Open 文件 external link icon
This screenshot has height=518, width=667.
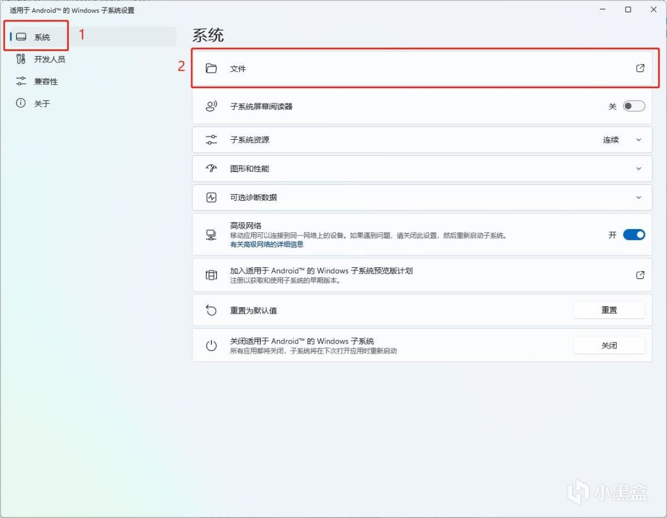click(640, 68)
